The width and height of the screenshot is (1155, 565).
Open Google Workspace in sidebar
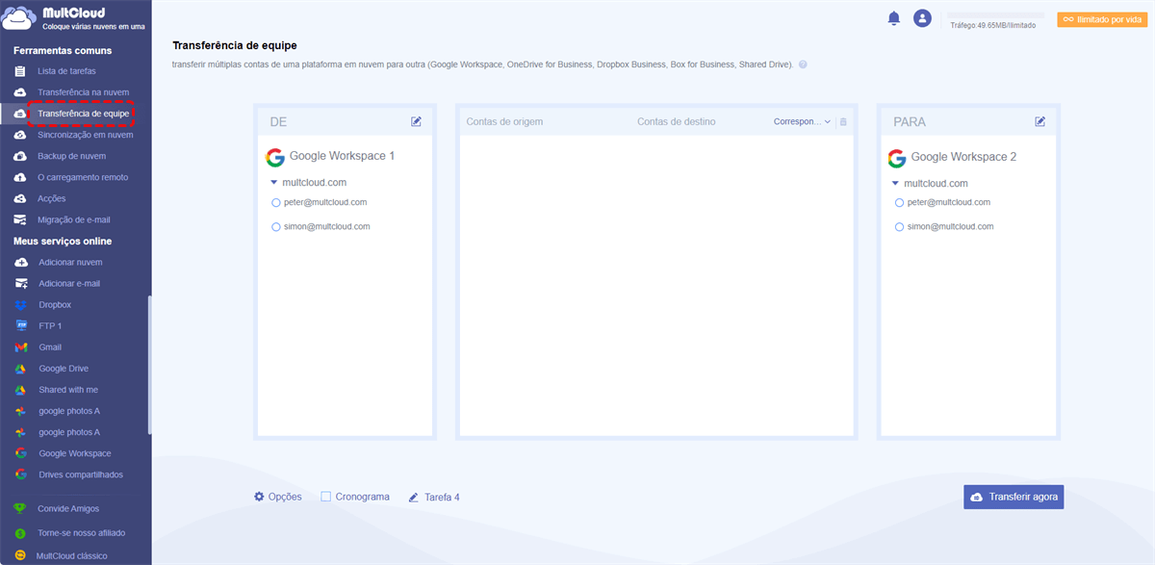point(75,453)
